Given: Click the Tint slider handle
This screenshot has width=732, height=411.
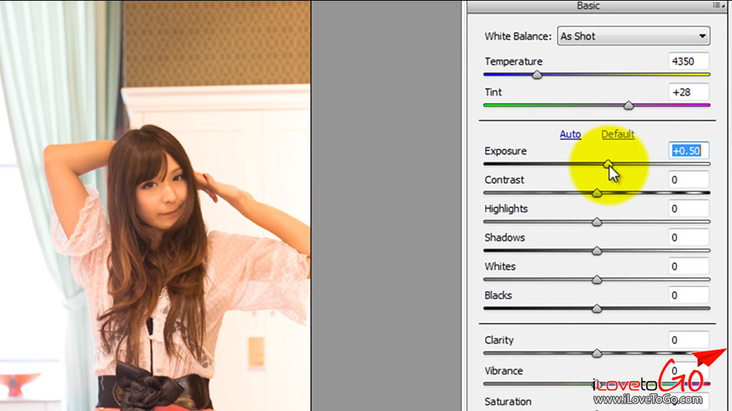Looking at the screenshot, I should point(629,106).
